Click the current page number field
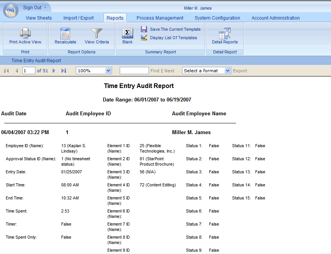Image resolution: width=331 pixels, height=254 pixels. 29,71
